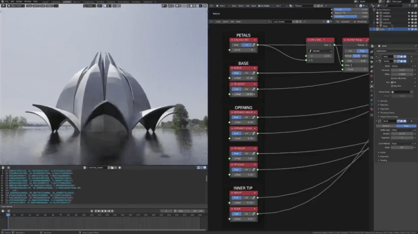Open Add menu in Lotus Temple node editor
418x234 pixels.
pos(232,22)
